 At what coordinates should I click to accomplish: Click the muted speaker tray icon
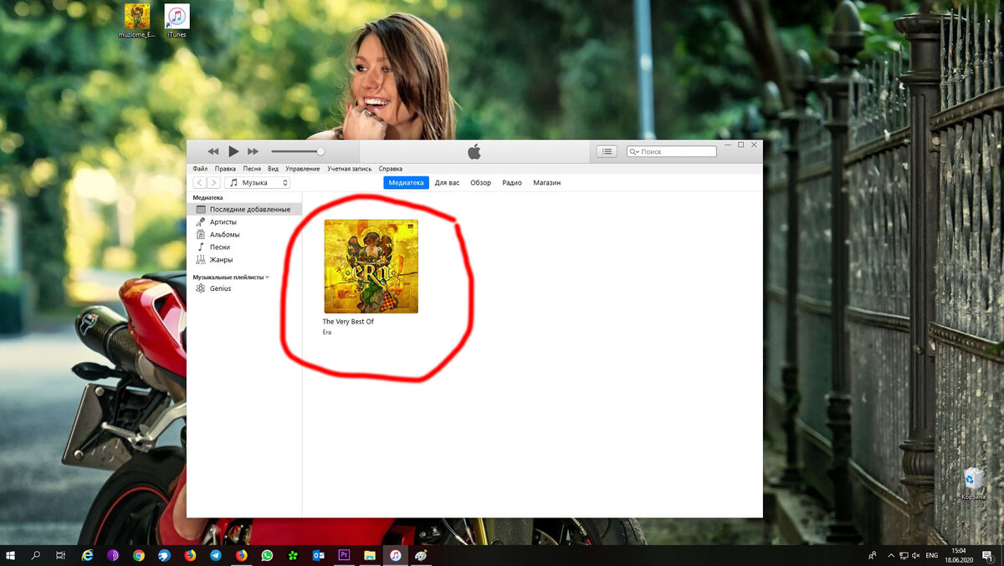tap(916, 555)
